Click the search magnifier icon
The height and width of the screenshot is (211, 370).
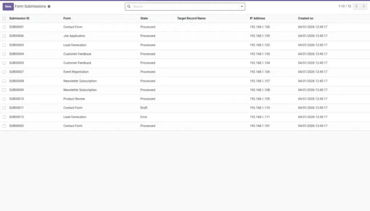point(129,7)
